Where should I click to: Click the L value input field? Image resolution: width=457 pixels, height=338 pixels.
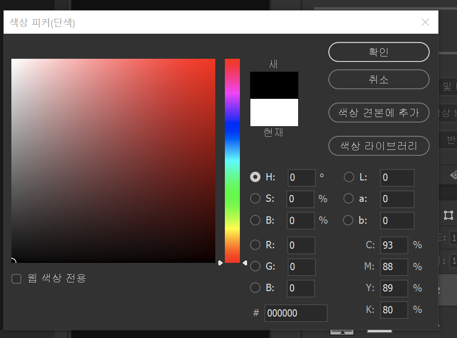click(x=397, y=178)
